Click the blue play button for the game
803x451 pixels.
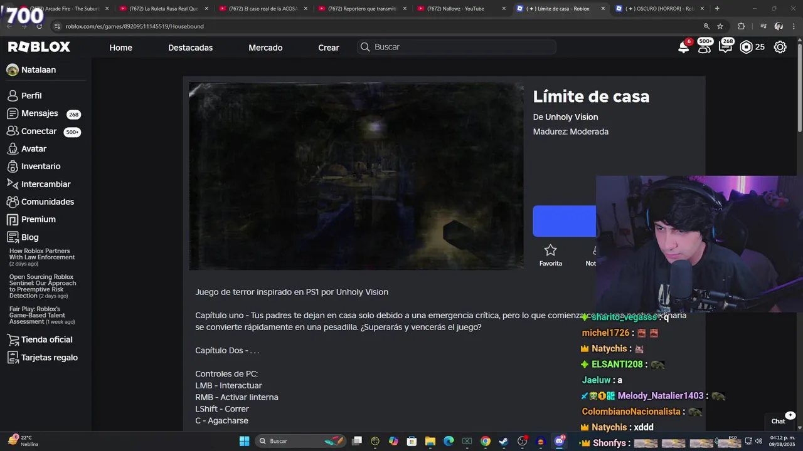pos(564,221)
